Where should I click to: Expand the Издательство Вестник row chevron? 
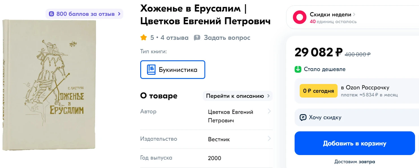coord(269,139)
